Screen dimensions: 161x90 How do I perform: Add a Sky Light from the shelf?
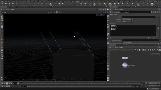(115, 4)
